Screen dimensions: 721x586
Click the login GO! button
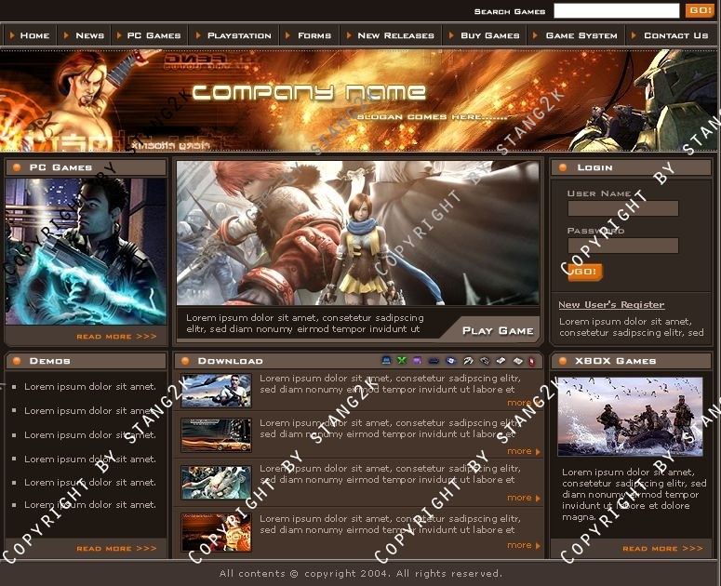click(585, 272)
